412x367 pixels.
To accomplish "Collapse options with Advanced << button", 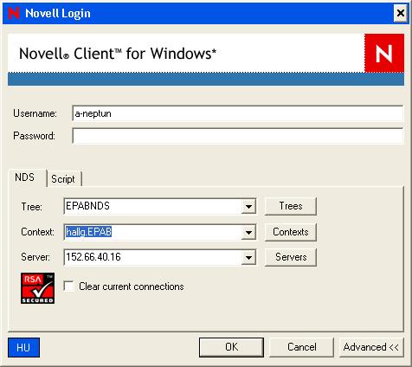I will 371,347.
